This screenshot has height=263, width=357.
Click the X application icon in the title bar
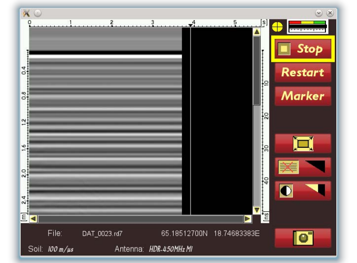[26, 13]
